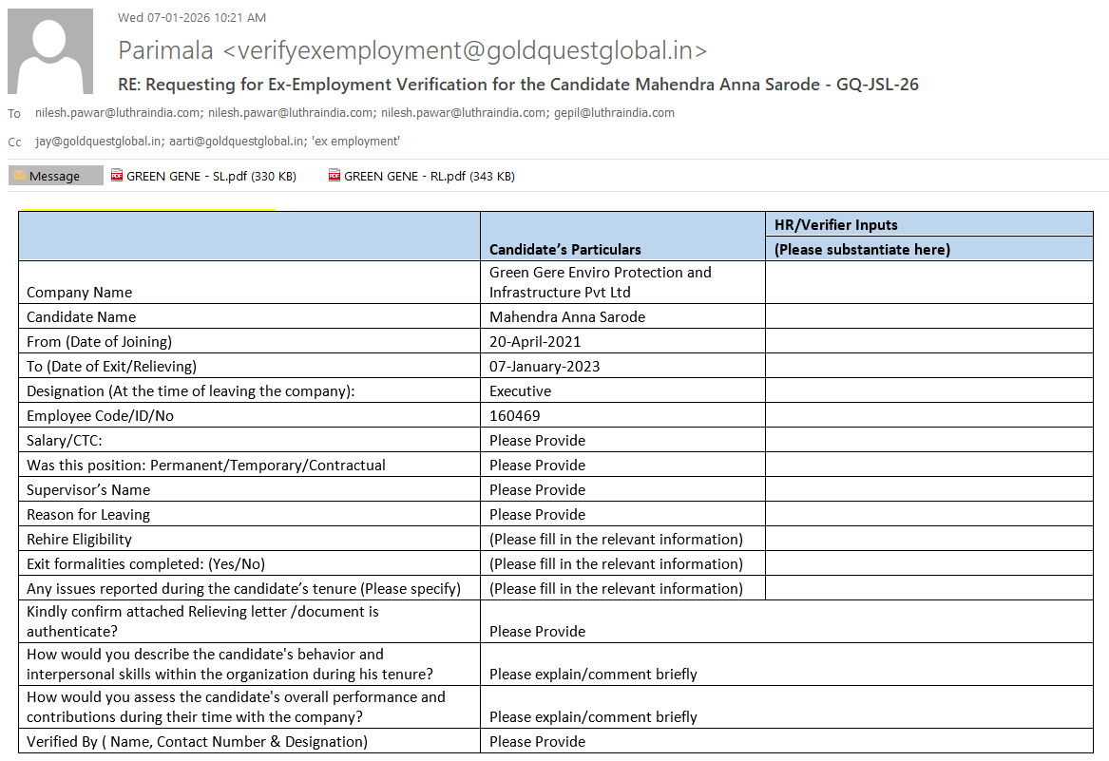Viewport: 1109px width, 761px height.
Task: Click the HR/Verifier input cell for Salary/CTC
Action: pyautogui.click(x=928, y=440)
